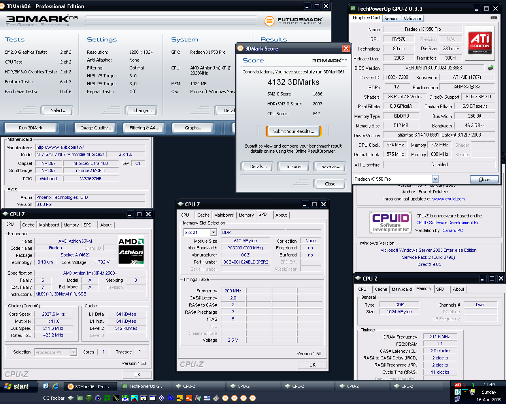The image size is (506, 404).
Task: Click the Super PI icon in OC Toolbar
Action: [125, 398]
